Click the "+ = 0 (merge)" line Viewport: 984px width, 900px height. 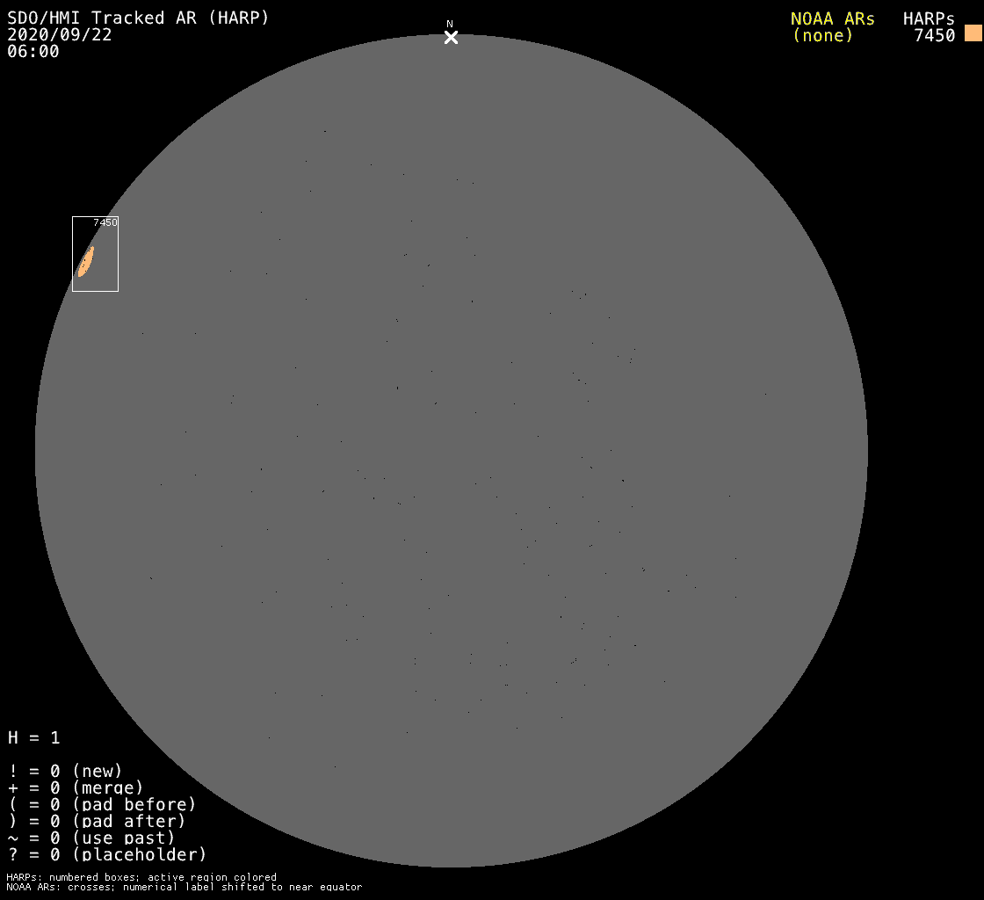[76, 787]
